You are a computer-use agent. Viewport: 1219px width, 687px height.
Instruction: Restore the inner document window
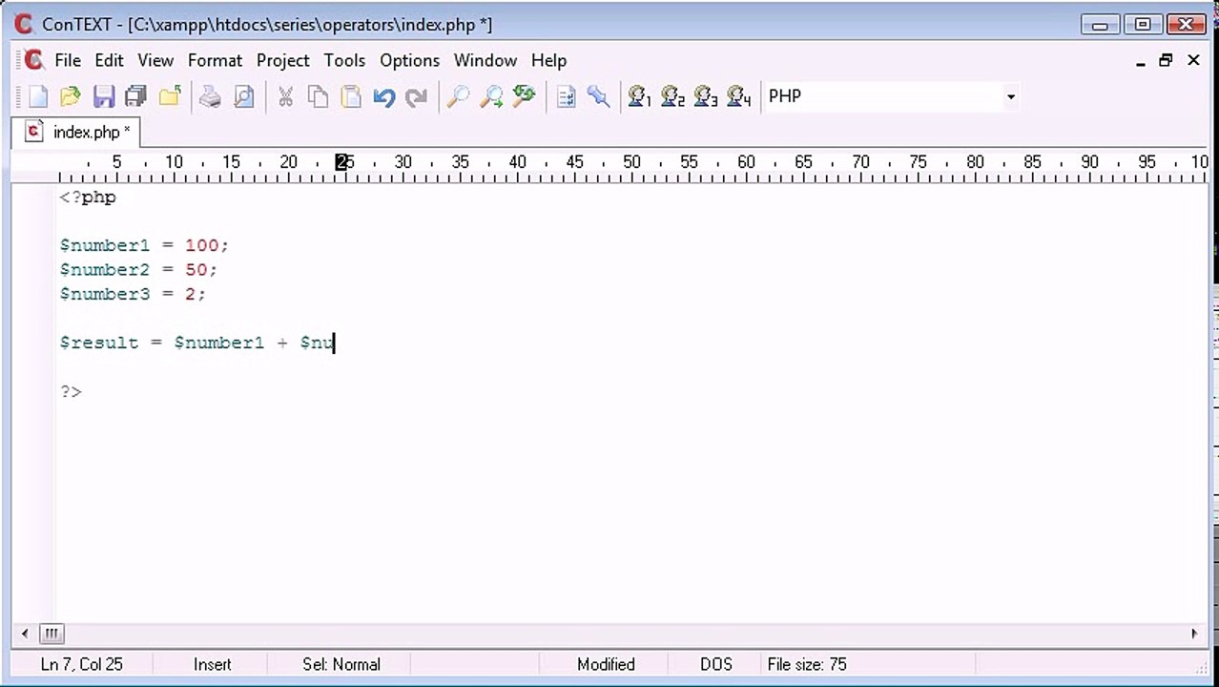[1166, 61]
